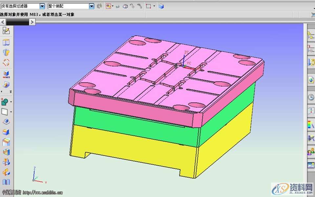Image resolution: width=315 pixels, height=197 pixels.
Task: Open the Constraint Navigator tab
Action: (311, 49)
